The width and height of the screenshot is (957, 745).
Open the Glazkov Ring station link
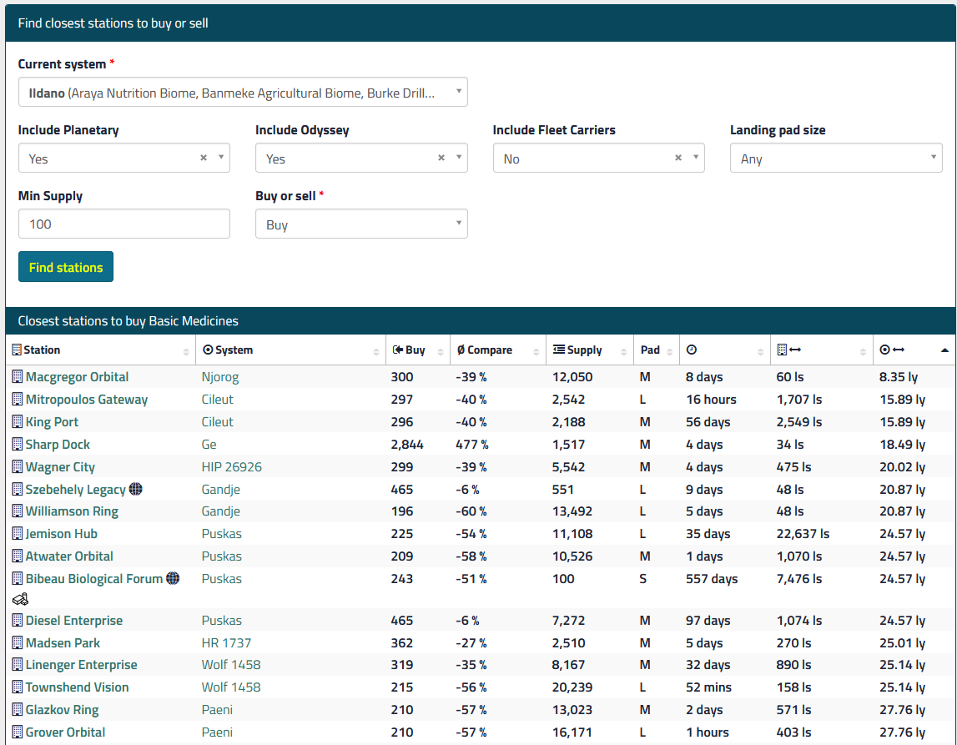coord(63,710)
